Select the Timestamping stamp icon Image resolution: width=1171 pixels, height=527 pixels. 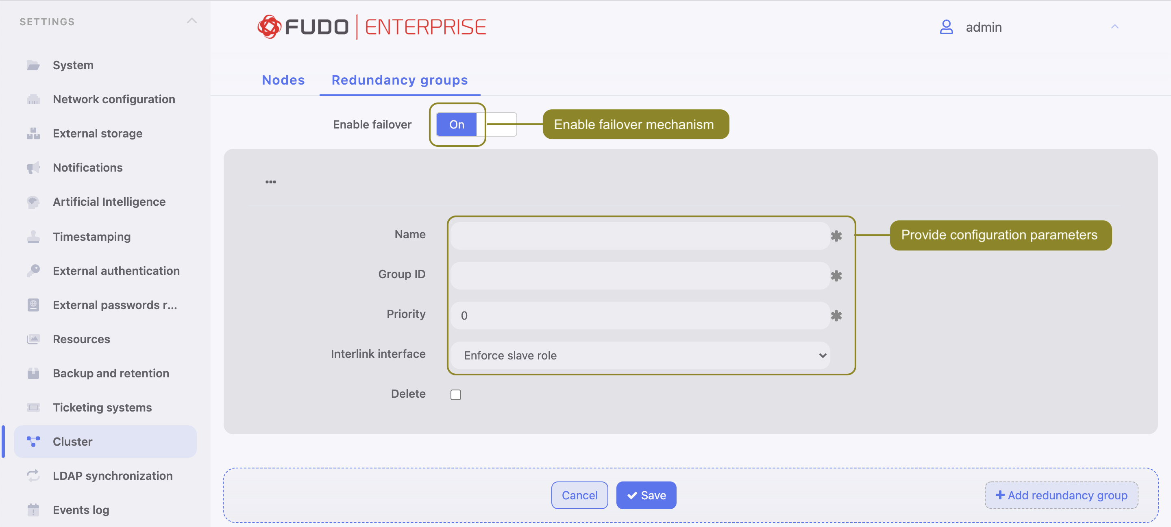click(33, 237)
